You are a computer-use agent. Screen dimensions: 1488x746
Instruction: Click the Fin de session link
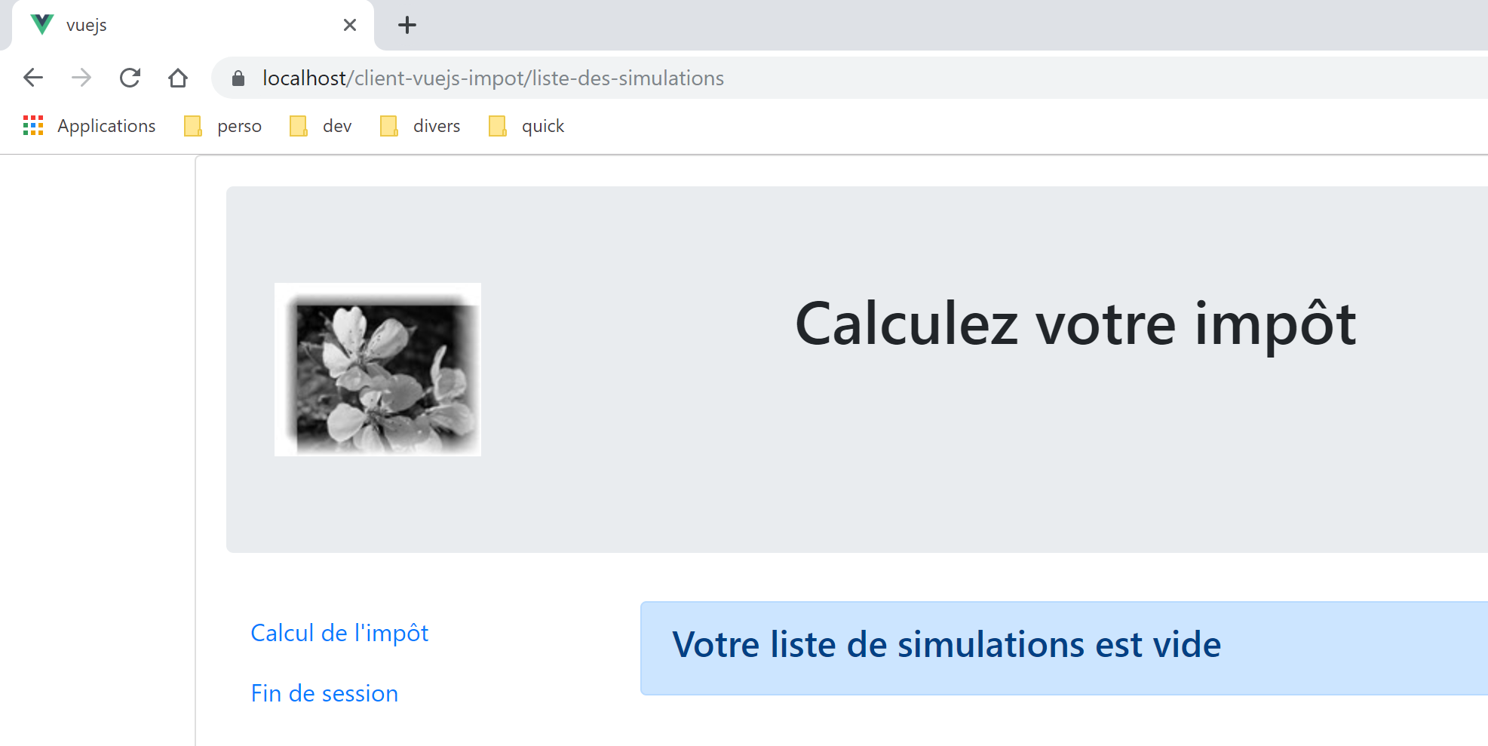coord(324,693)
